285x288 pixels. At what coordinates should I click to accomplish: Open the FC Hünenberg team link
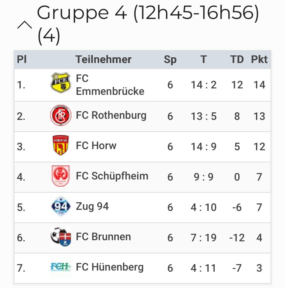(x=109, y=267)
